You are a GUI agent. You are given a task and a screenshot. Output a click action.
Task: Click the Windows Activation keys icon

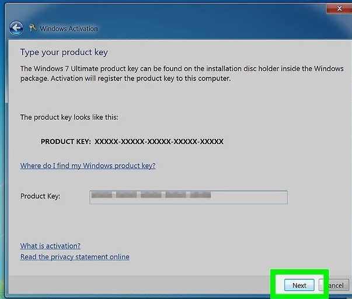(32, 28)
